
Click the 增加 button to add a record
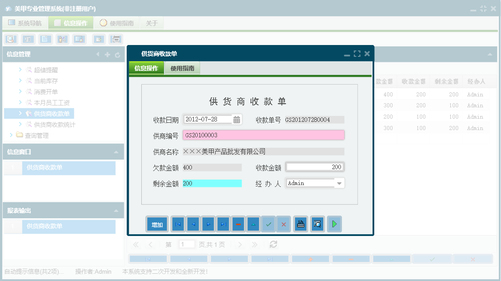click(157, 224)
